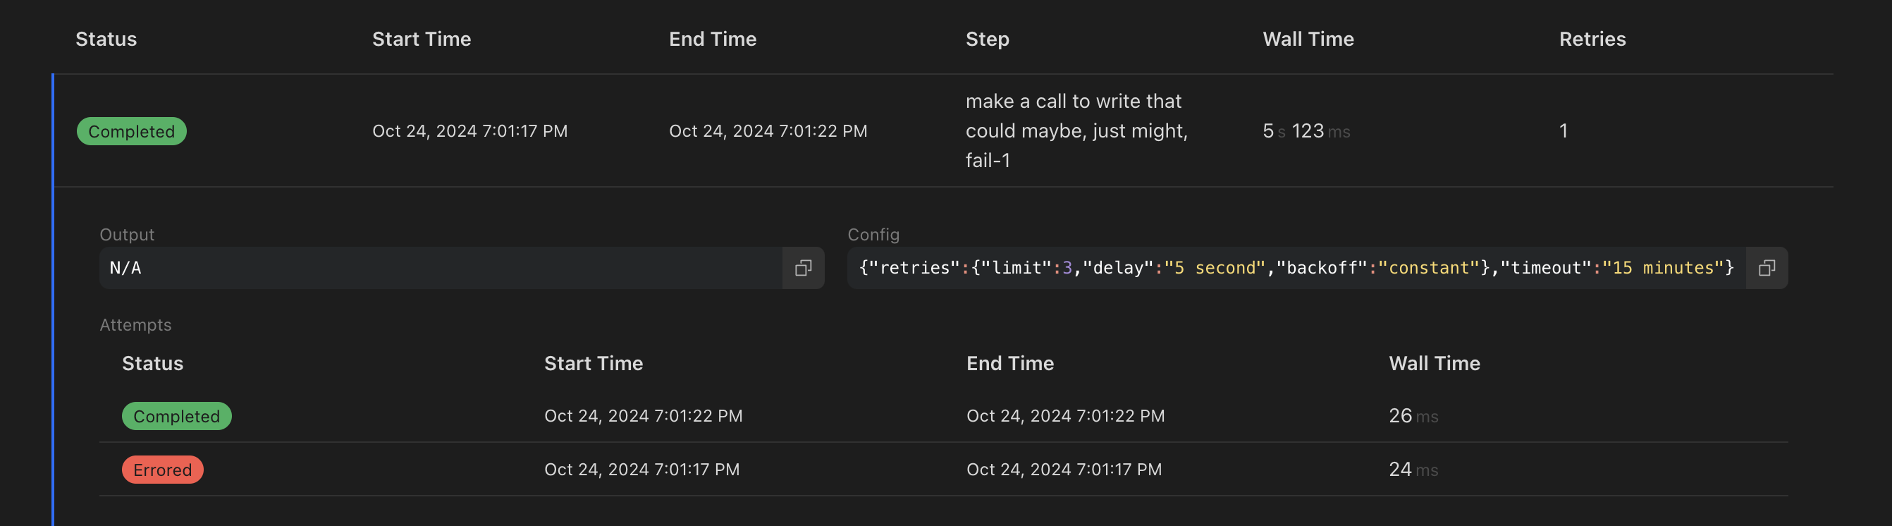This screenshot has width=1892, height=526.
Task: Click the top Wall Time column header
Action: click(1308, 39)
